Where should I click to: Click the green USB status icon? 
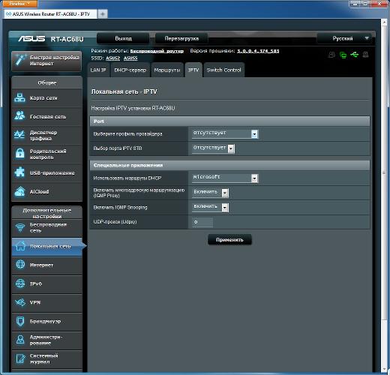[355, 55]
